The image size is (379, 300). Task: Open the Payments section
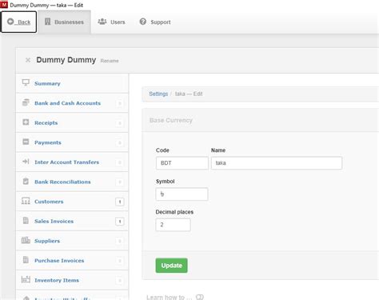pos(72,142)
